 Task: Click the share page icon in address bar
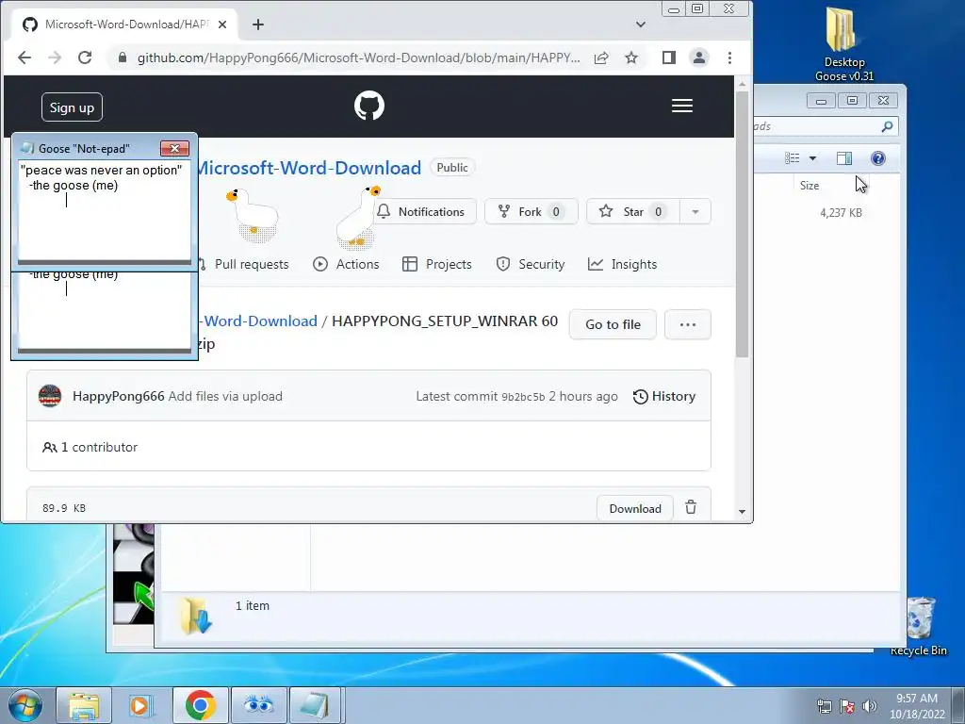pos(601,58)
